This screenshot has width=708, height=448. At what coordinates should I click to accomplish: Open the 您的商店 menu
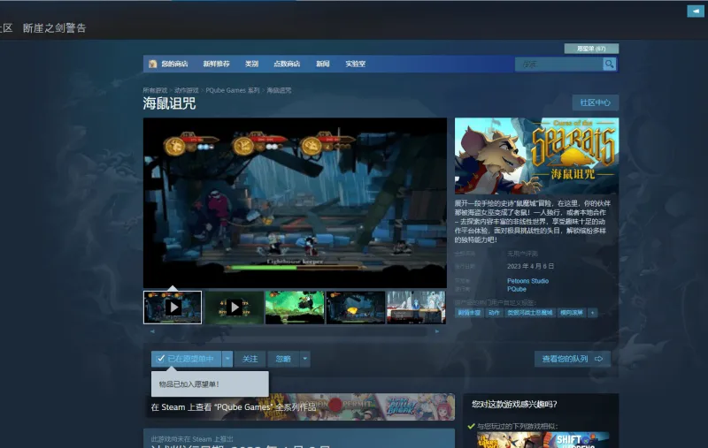coord(174,64)
